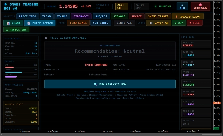Viewport: 223px width, 136px height.
Task: Click the horizontal scrollbar thumb at bottom
Action: click(x=211, y=135)
